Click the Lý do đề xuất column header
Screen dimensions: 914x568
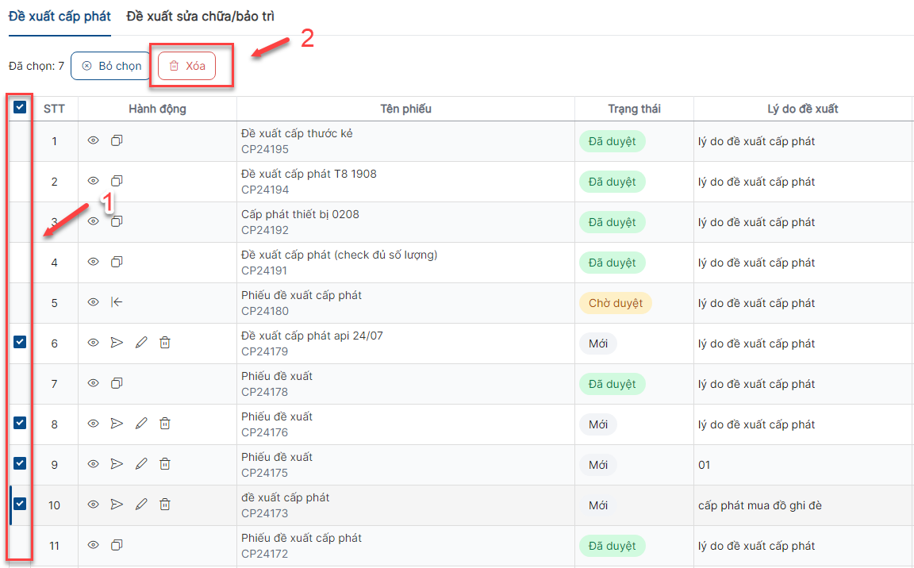(x=803, y=109)
